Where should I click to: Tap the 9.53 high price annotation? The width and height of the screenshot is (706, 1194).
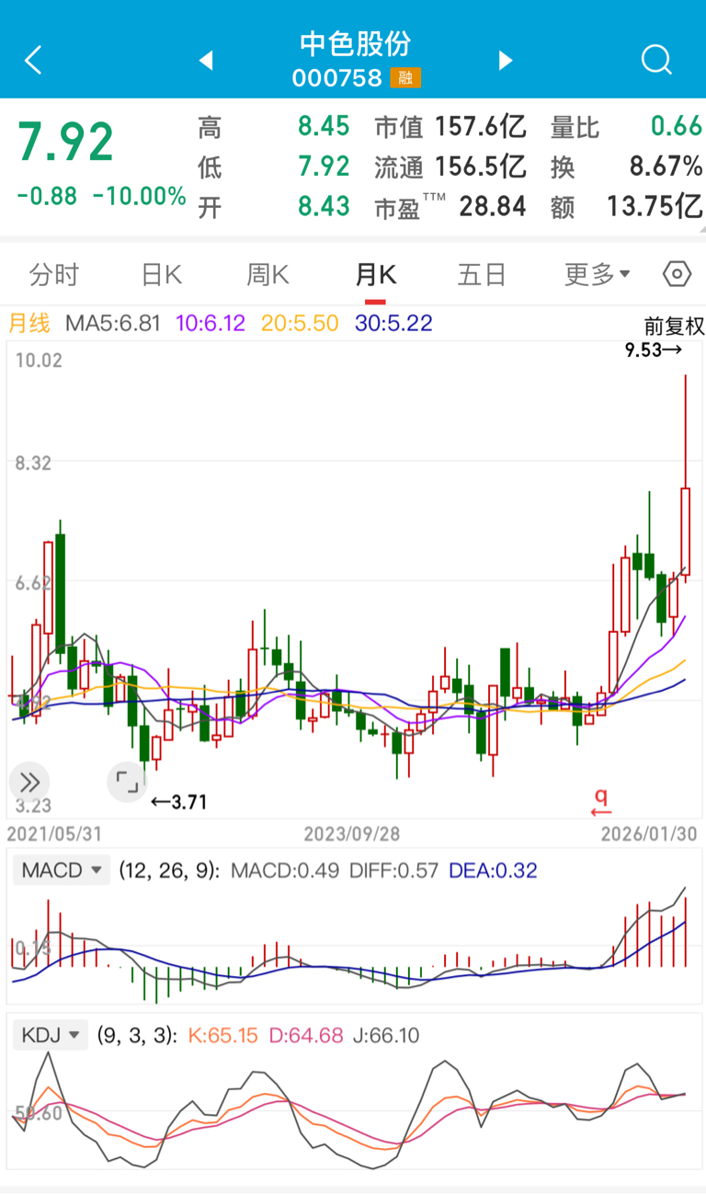pyautogui.click(x=654, y=350)
